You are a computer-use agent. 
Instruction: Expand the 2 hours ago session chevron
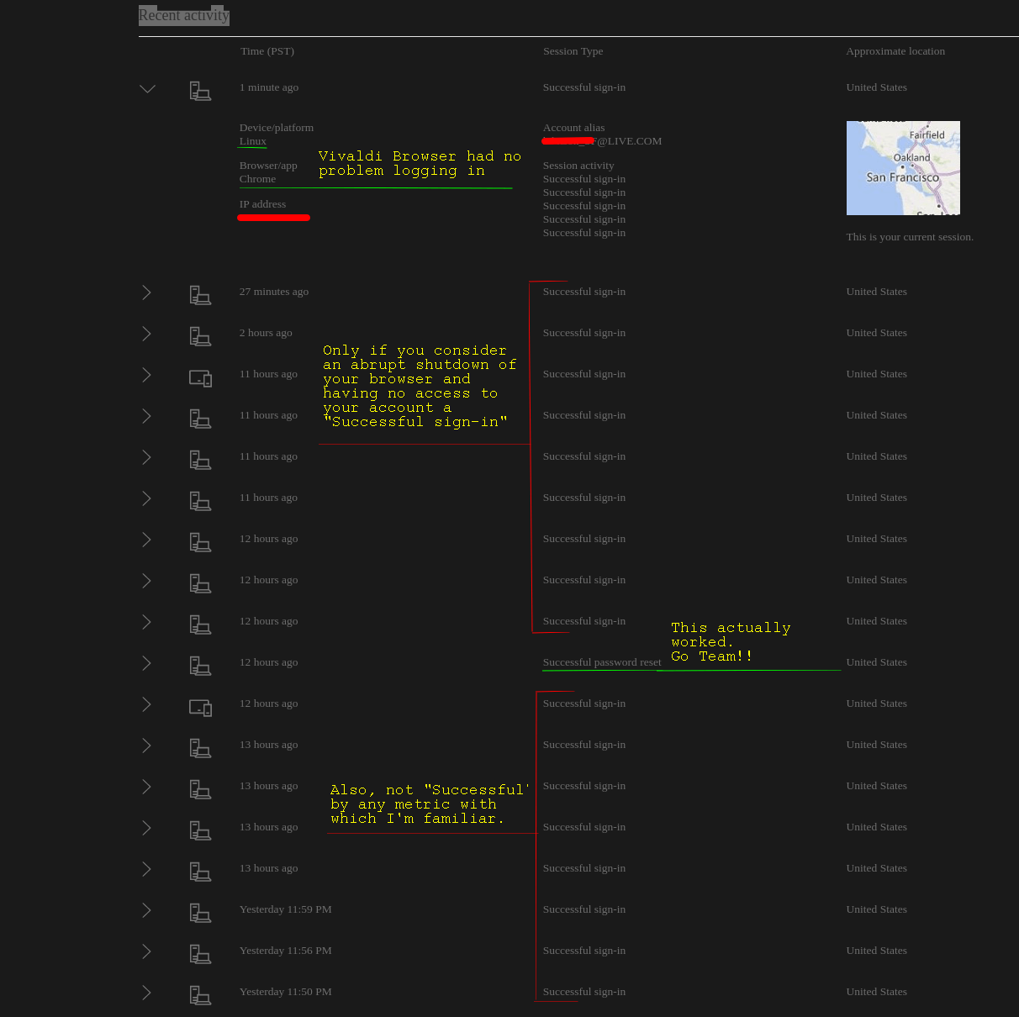pos(147,334)
